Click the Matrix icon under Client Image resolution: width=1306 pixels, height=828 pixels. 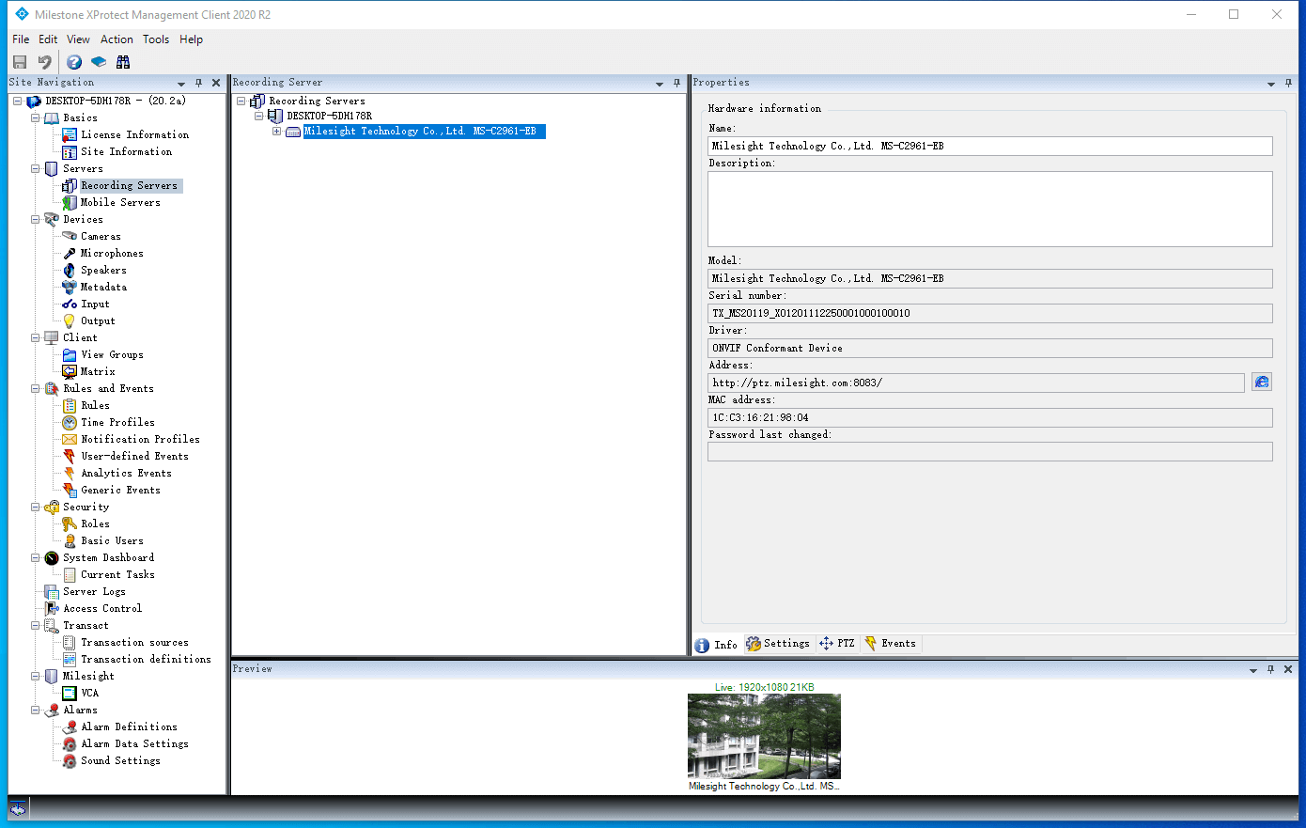coord(70,371)
